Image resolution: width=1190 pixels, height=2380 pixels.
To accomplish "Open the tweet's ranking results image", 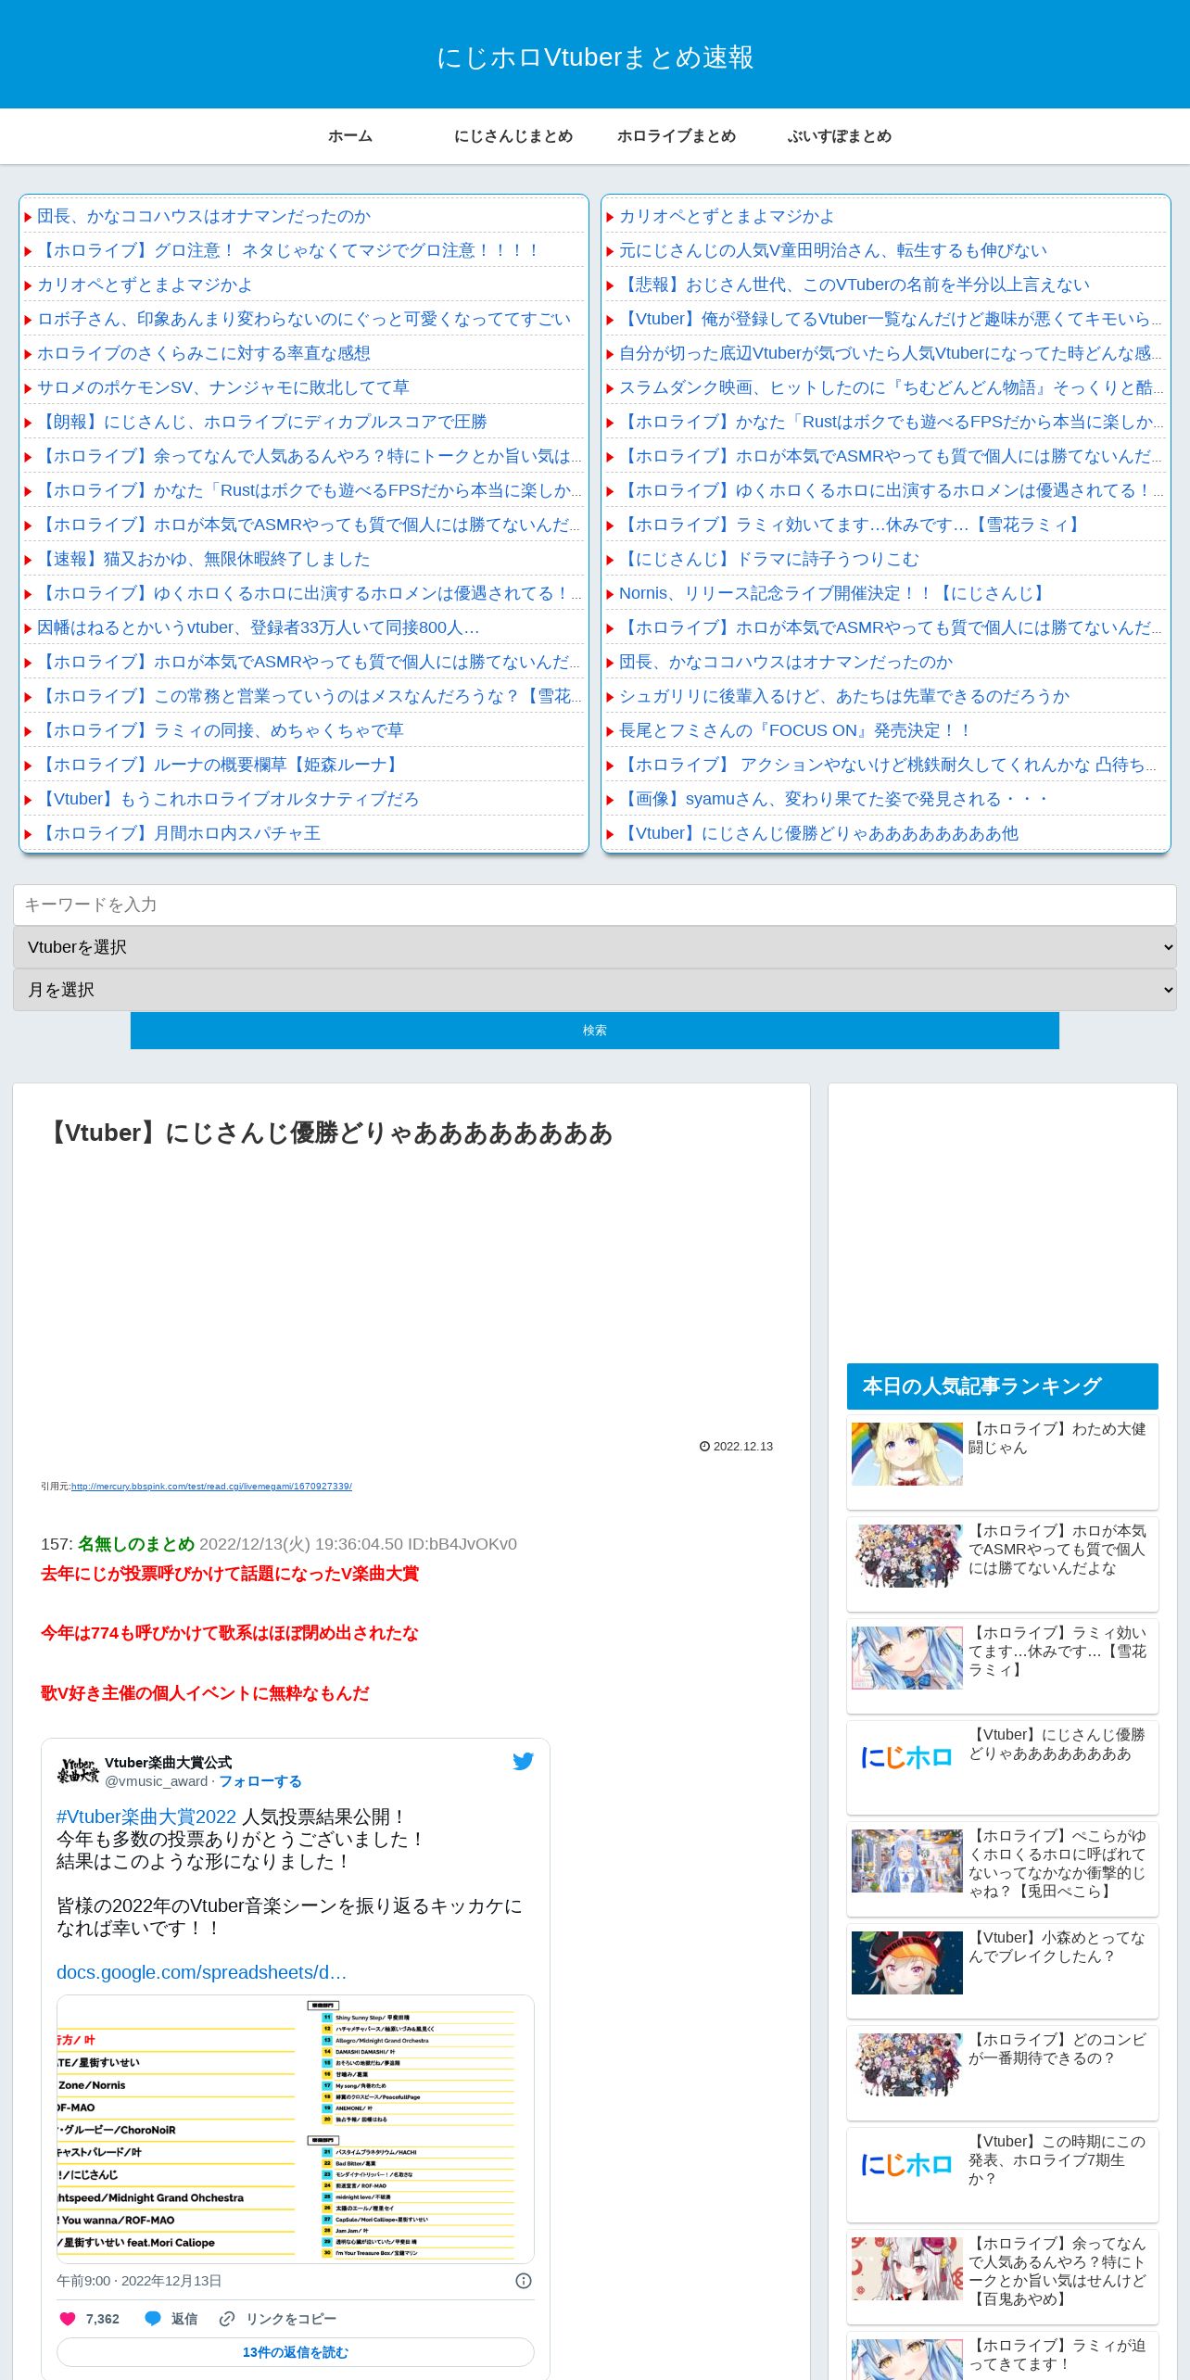I will click(x=296, y=2129).
